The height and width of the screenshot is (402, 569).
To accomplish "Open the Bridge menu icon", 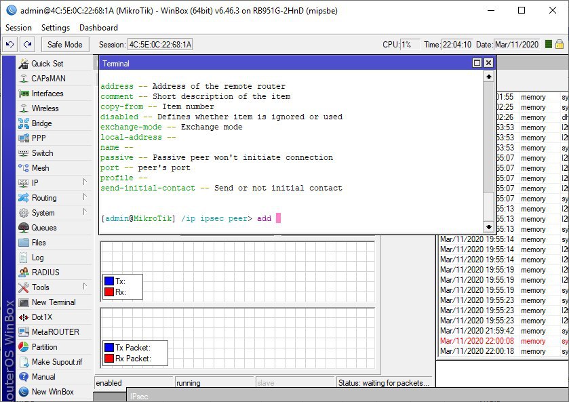I will point(24,123).
